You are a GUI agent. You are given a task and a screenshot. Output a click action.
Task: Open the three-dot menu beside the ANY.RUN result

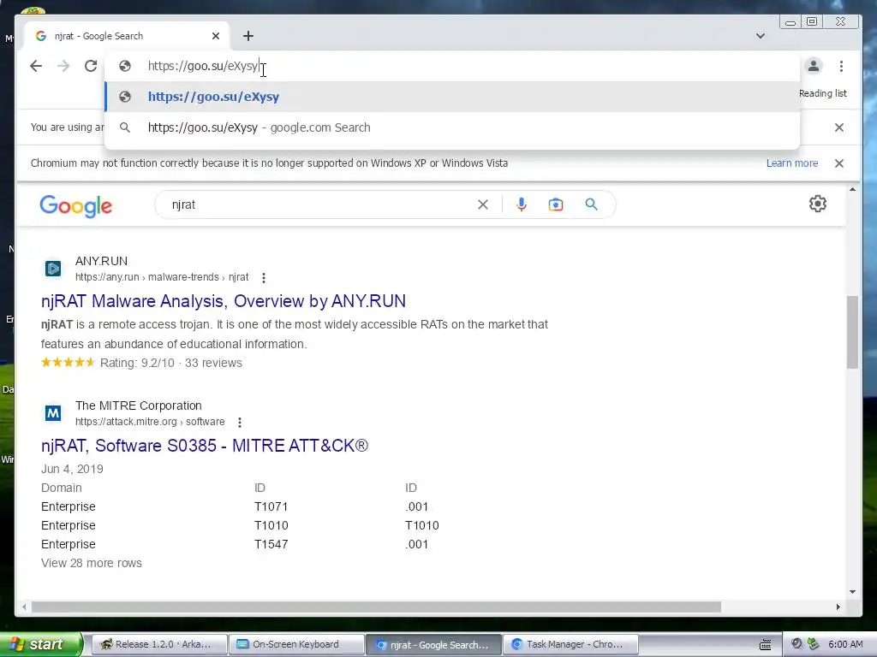tap(264, 278)
